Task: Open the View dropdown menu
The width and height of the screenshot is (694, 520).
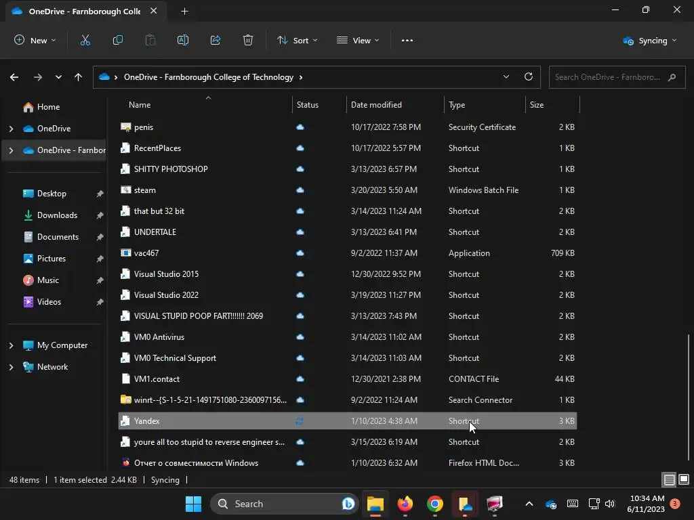Action: [x=358, y=40]
